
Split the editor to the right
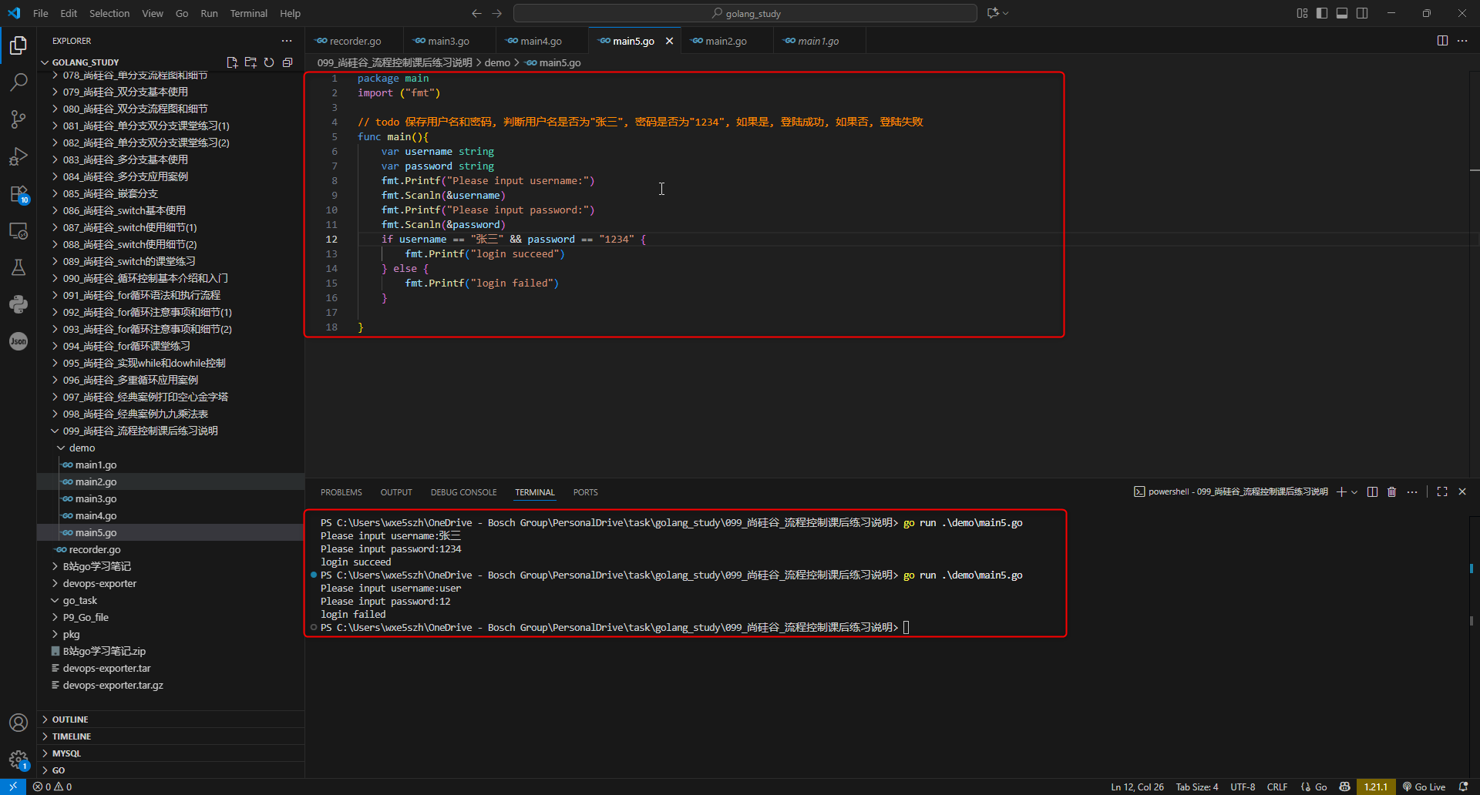(x=1442, y=41)
